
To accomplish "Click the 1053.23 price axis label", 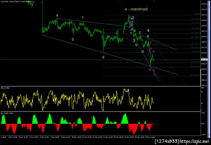I will 204,86.
